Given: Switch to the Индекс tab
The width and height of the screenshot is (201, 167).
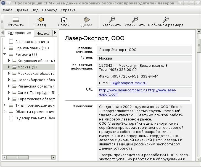Looking at the screenshot, I should pyautogui.click(x=43, y=34).
